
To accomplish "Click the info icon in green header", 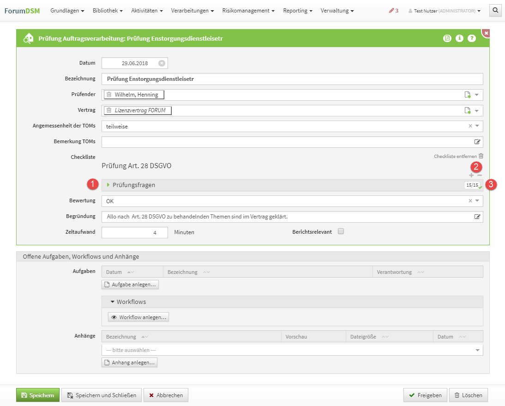I will pos(459,38).
